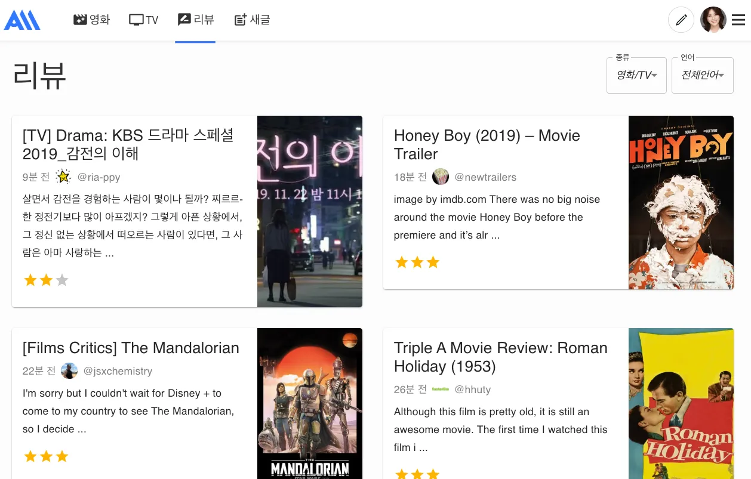Click the review chat icon beside 리뷰
The width and height of the screenshot is (751, 479).
tap(184, 20)
